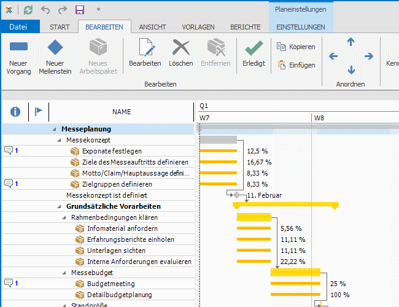This screenshot has width=399, height=307.
Task: Switch to the EINSTELLUNGEN tab
Action: (301, 27)
